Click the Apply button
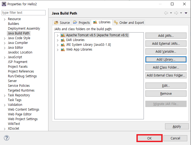Screen dimensions: 191x145 pyautogui.click(x=177, y=126)
